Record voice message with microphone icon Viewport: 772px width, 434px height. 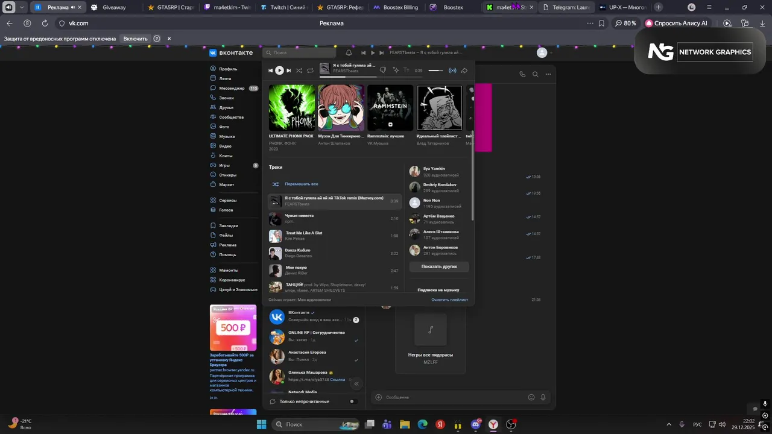point(543,397)
